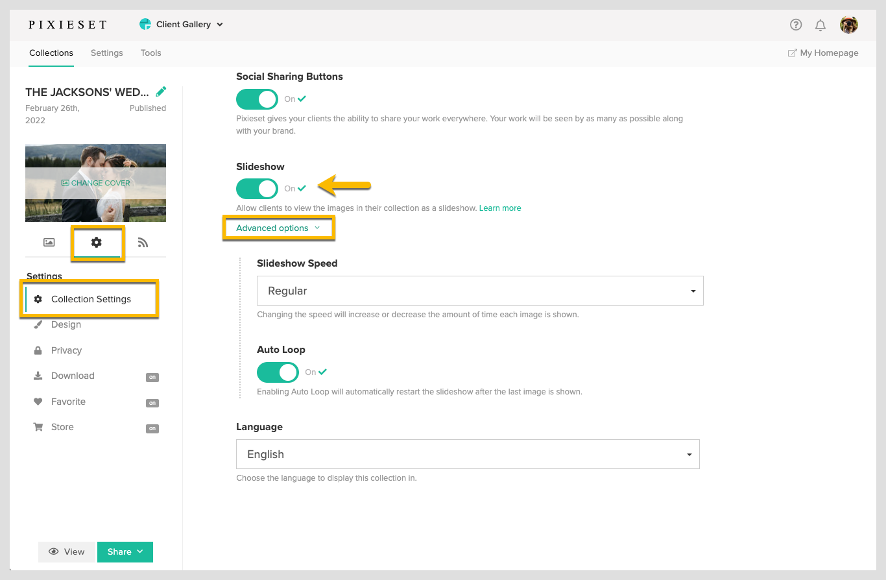
Task: Open the Slideshow Speed dropdown
Action: point(480,291)
